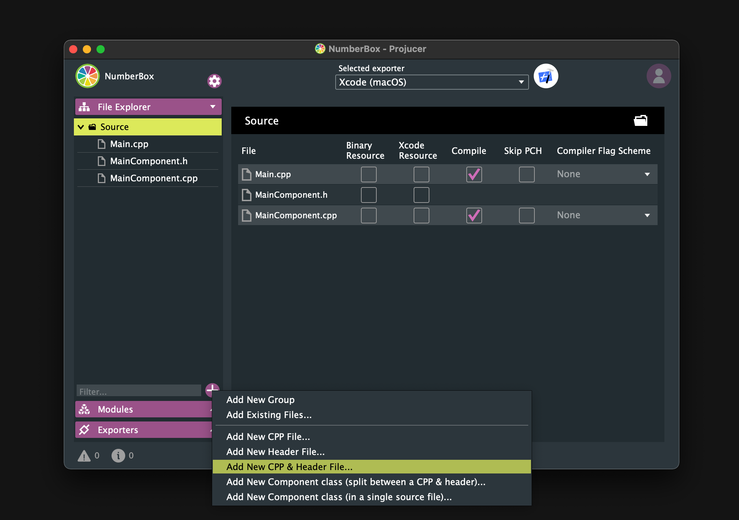Open the user account avatar icon
739x520 pixels.
click(659, 76)
